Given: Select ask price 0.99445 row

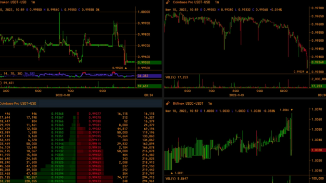Looking at the screenshot, I should click(95, 151).
